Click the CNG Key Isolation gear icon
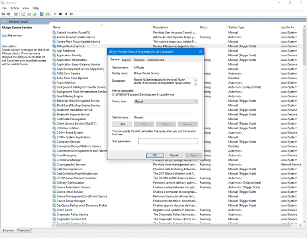 pos(54,128)
